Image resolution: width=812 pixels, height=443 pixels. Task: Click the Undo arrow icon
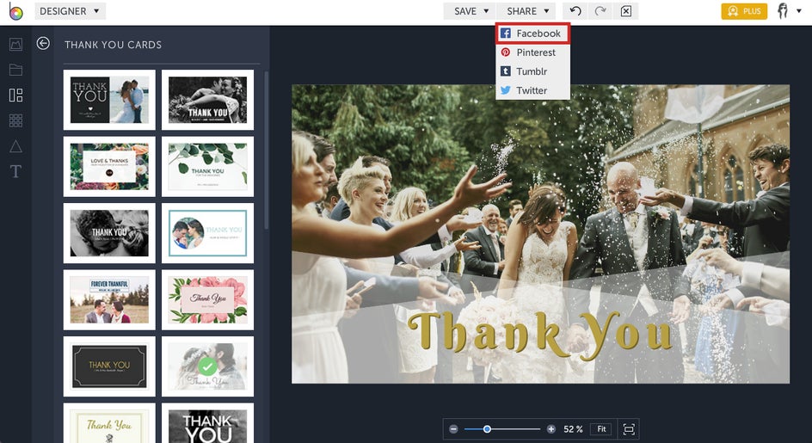point(575,11)
